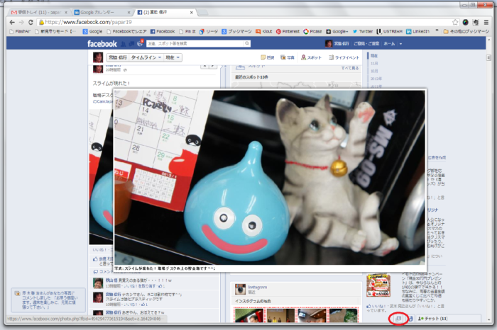Open the ホーム link in the header
This screenshot has width=497, height=330.
[x=389, y=44]
